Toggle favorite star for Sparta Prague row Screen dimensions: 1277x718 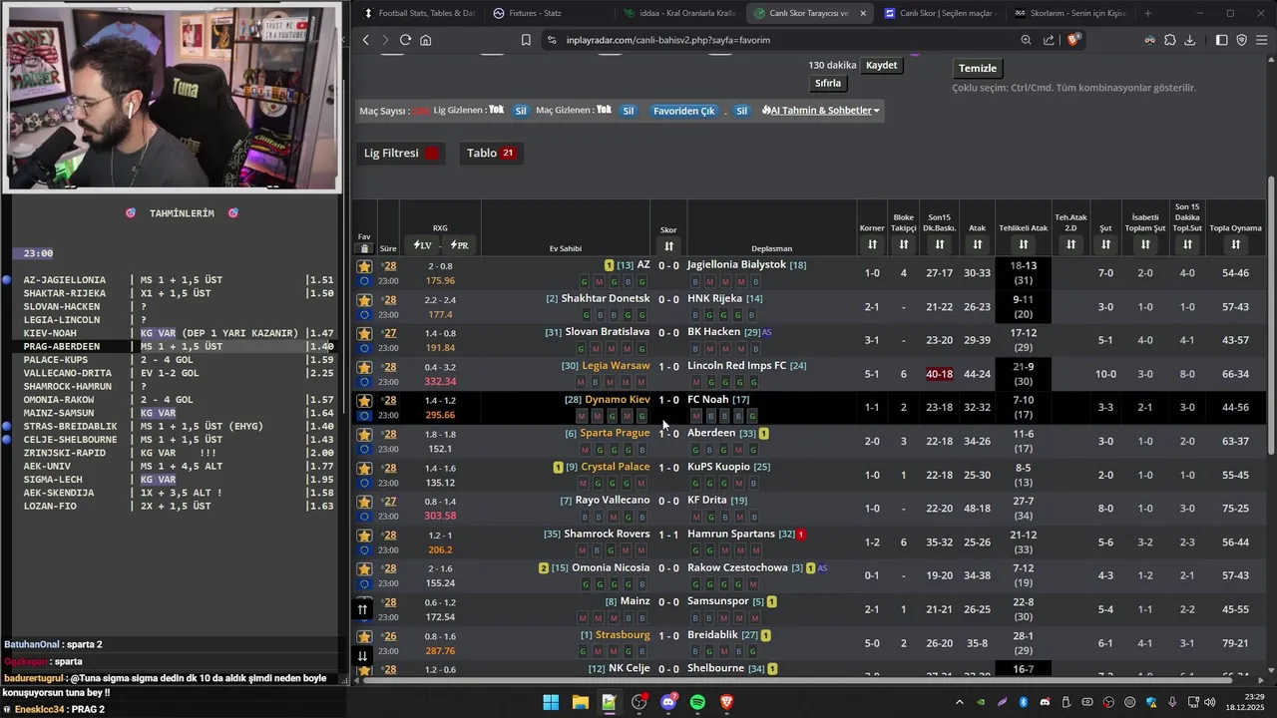(364, 434)
